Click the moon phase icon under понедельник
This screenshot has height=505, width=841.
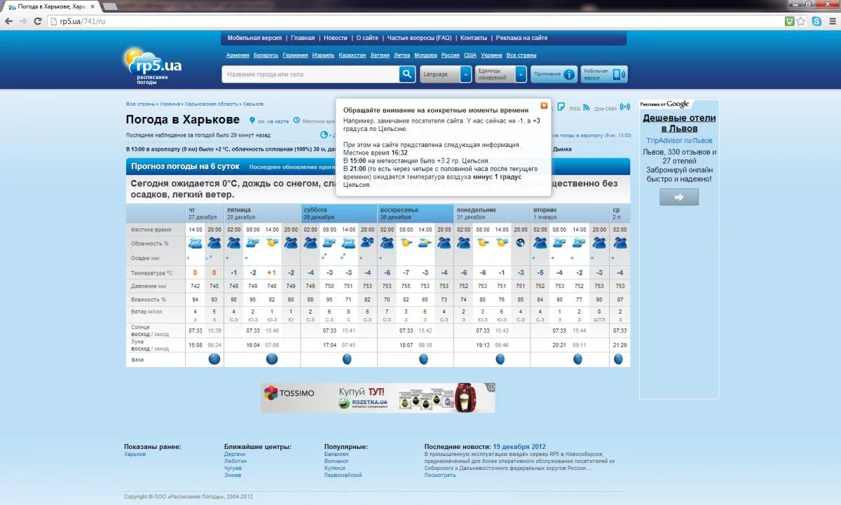coord(500,359)
